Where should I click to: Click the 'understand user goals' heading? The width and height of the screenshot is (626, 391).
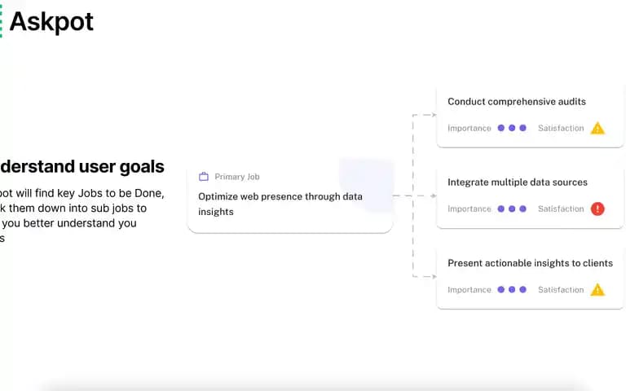[x=82, y=167]
